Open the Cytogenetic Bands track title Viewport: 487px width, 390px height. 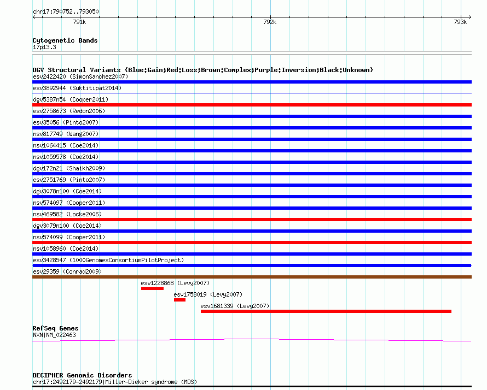point(65,40)
